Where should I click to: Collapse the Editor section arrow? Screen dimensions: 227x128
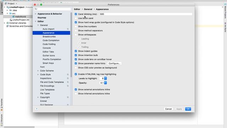(x=35, y=21)
